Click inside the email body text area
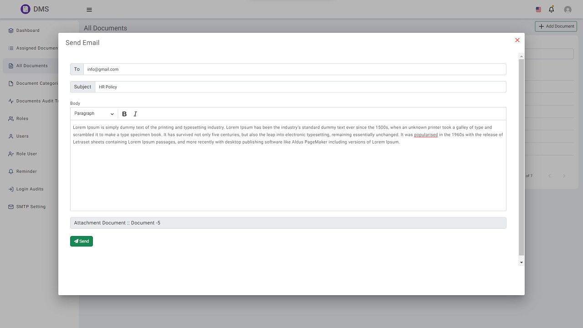 click(x=288, y=178)
